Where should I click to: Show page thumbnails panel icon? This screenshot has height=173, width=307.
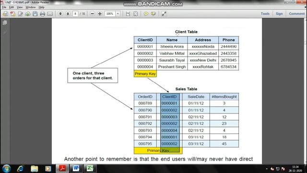point(5,23)
